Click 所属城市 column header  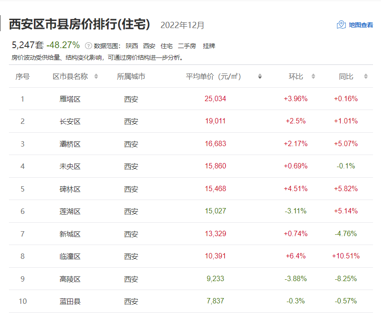coord(131,77)
